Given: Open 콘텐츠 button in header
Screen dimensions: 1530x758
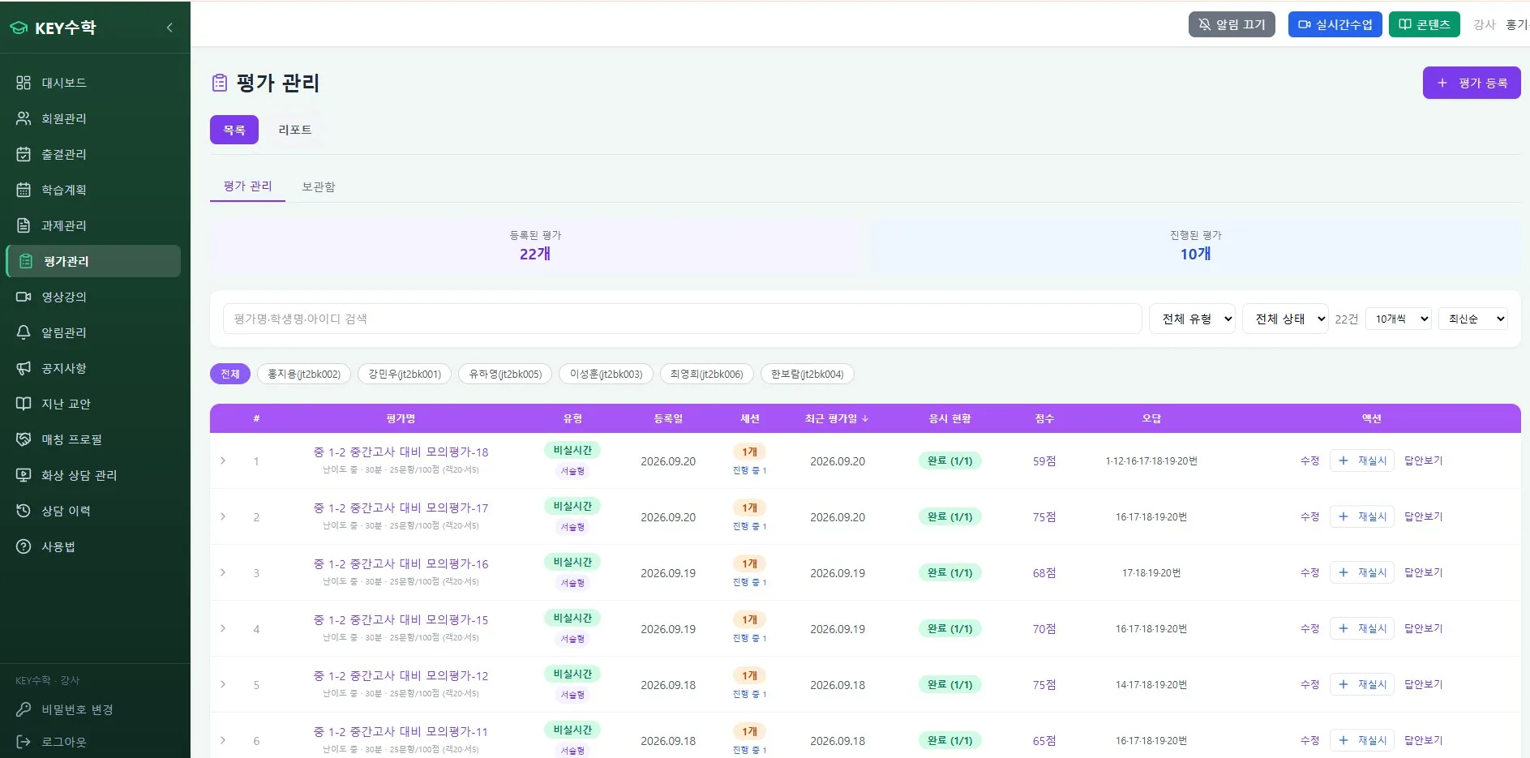Looking at the screenshot, I should 1424,24.
